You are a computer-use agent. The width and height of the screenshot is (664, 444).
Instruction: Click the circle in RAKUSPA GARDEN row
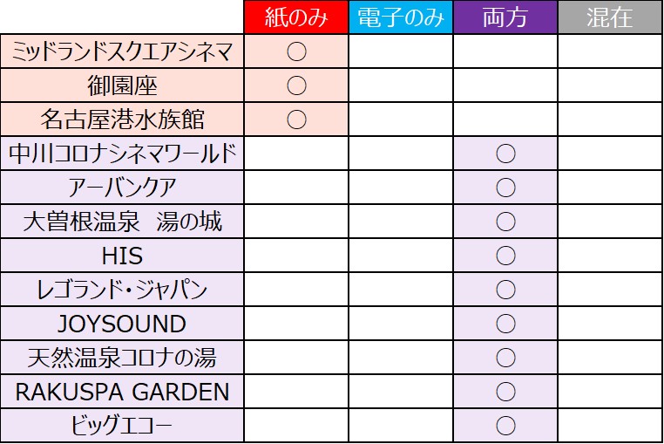[x=505, y=392]
